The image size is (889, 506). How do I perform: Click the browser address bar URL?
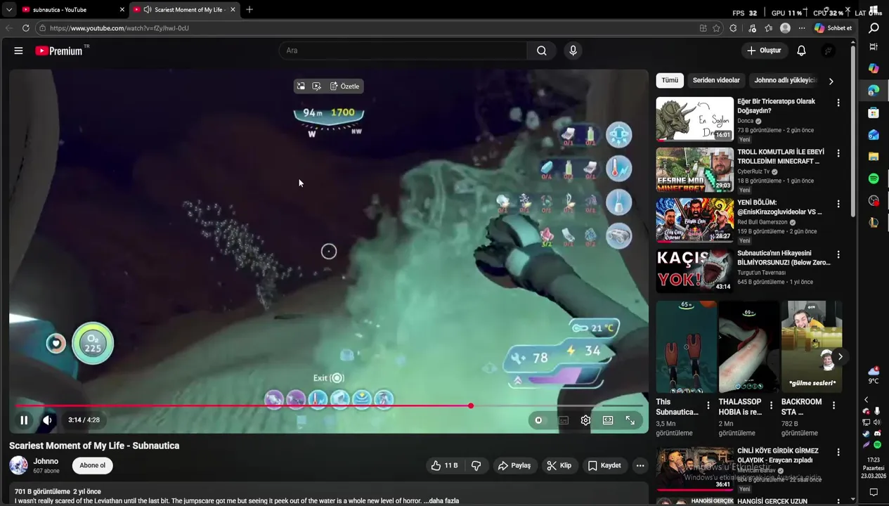(119, 28)
